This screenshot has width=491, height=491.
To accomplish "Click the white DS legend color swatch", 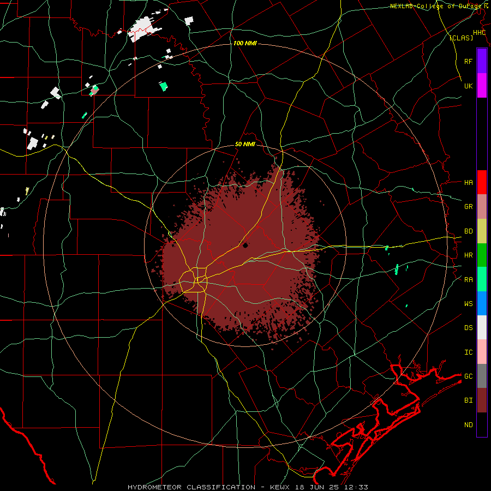I will click(x=482, y=327).
